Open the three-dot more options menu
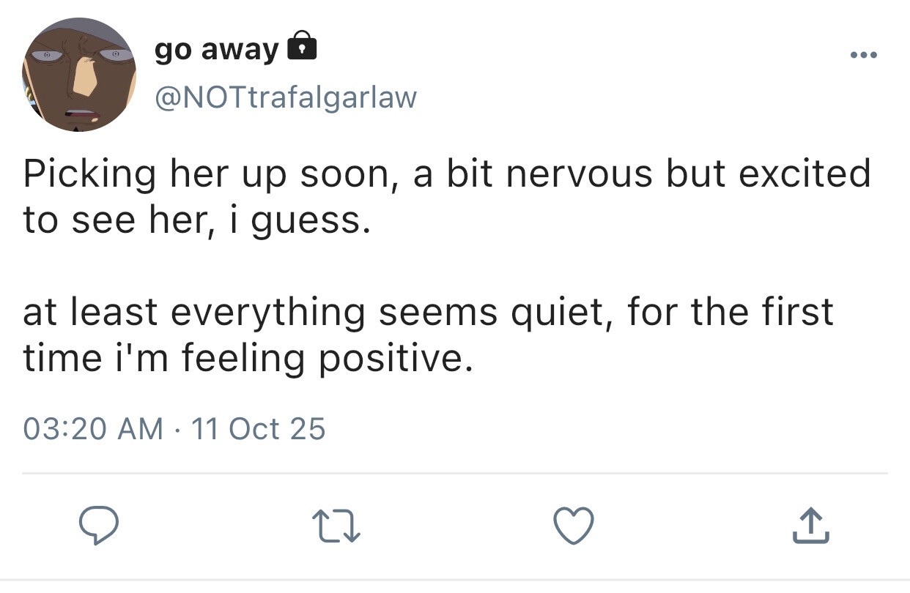This screenshot has height=593, width=910. point(862,55)
